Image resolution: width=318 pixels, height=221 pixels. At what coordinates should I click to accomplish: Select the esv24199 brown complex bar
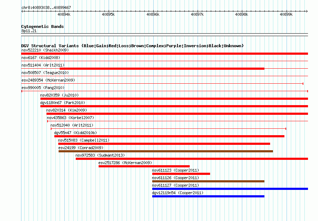(x=166, y=151)
